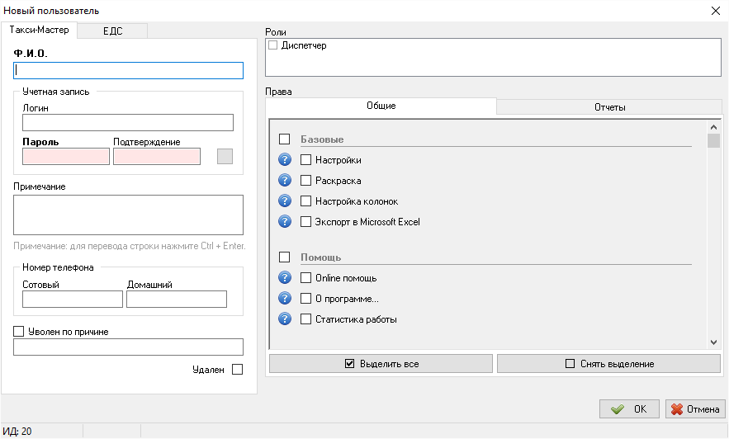Screen dimensions: 729x439
Task: Tick the Базовые group checkbox
Action: tap(285, 139)
